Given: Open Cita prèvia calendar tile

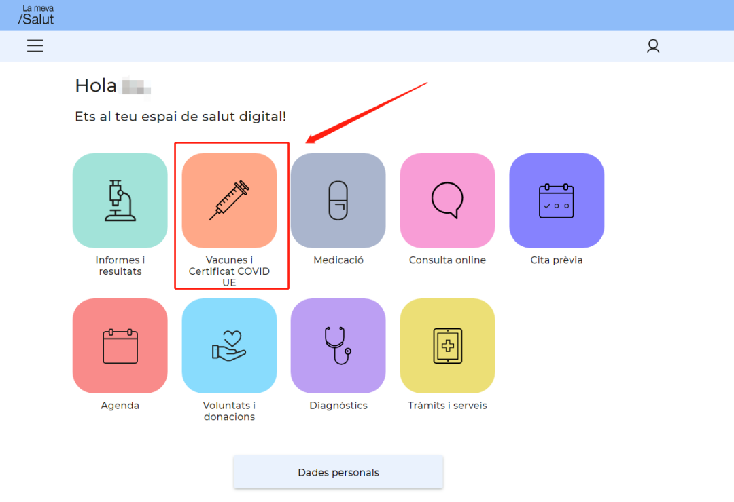Looking at the screenshot, I should pos(557,201).
